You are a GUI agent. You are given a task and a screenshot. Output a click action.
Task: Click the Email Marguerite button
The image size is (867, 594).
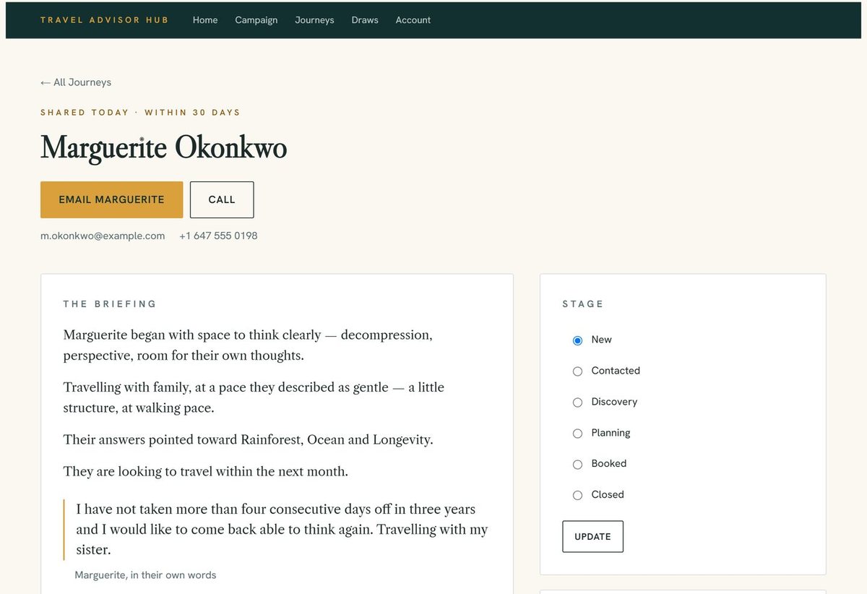pyautogui.click(x=111, y=199)
